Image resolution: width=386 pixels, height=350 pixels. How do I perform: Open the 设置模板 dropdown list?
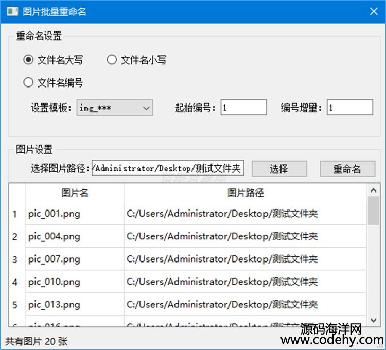click(x=115, y=108)
